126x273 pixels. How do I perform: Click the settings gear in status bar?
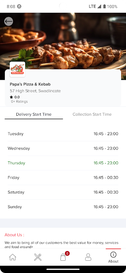[19, 6]
